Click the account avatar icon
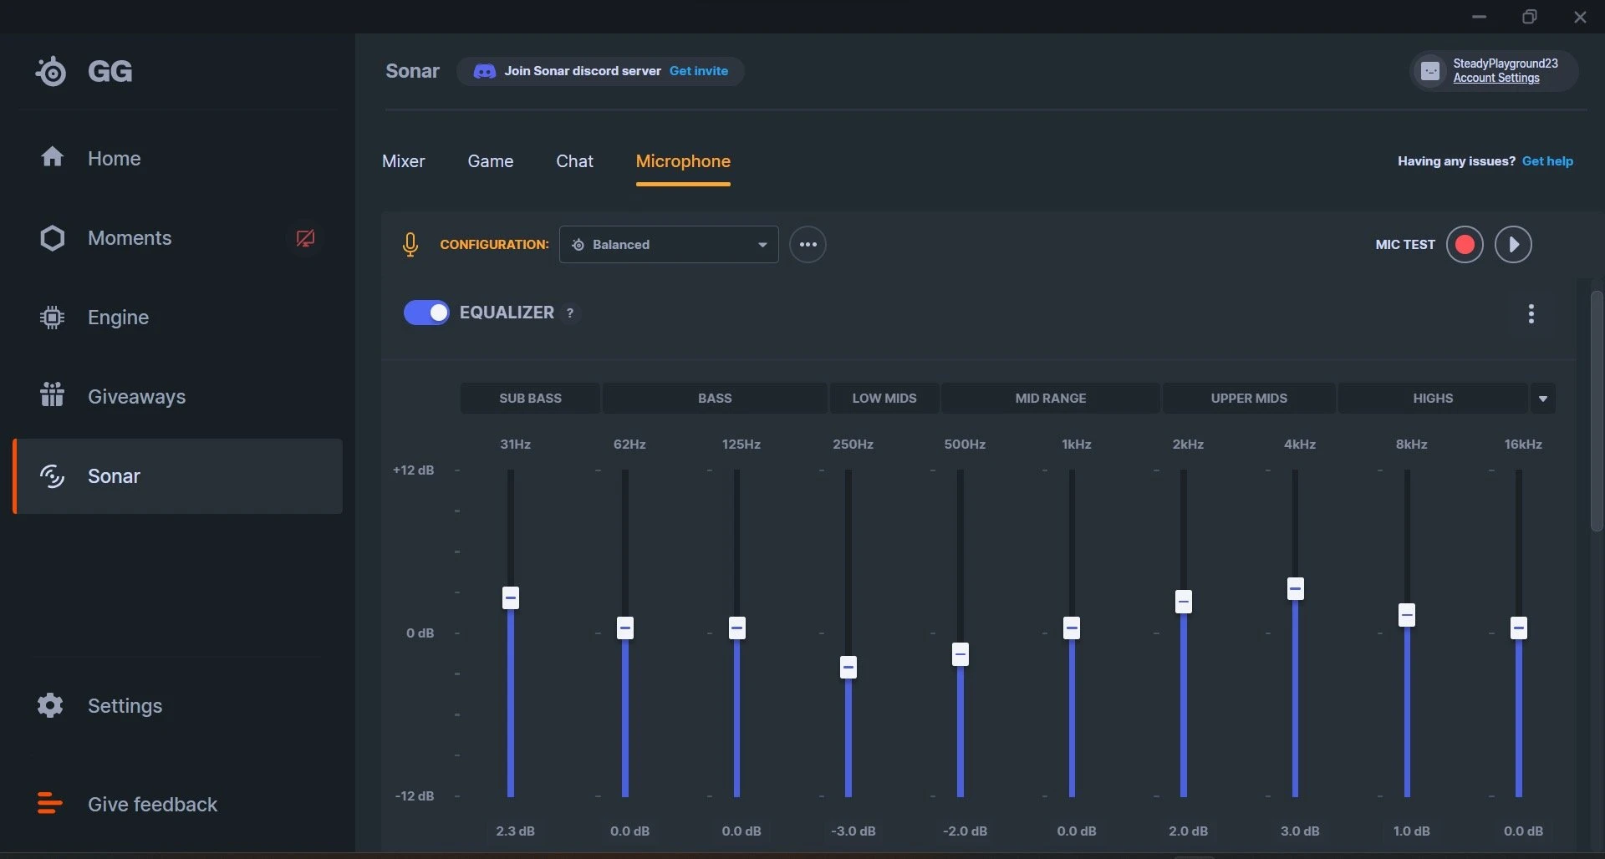 point(1430,71)
